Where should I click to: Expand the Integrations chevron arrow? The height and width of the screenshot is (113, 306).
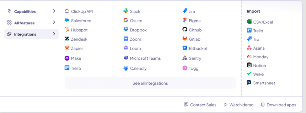click(54, 34)
